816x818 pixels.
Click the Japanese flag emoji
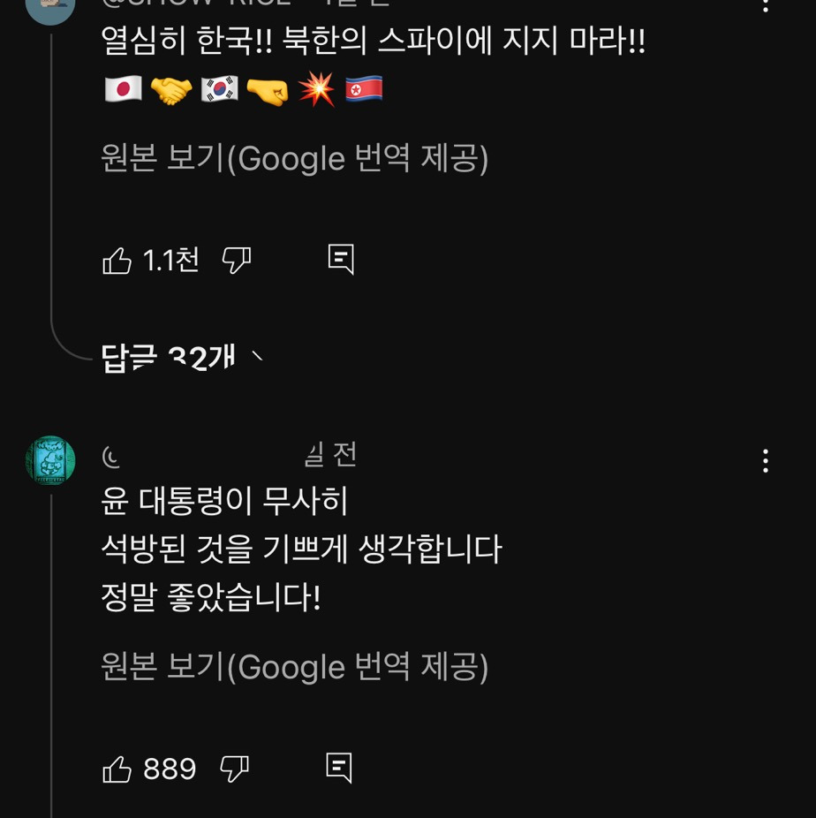coord(123,90)
